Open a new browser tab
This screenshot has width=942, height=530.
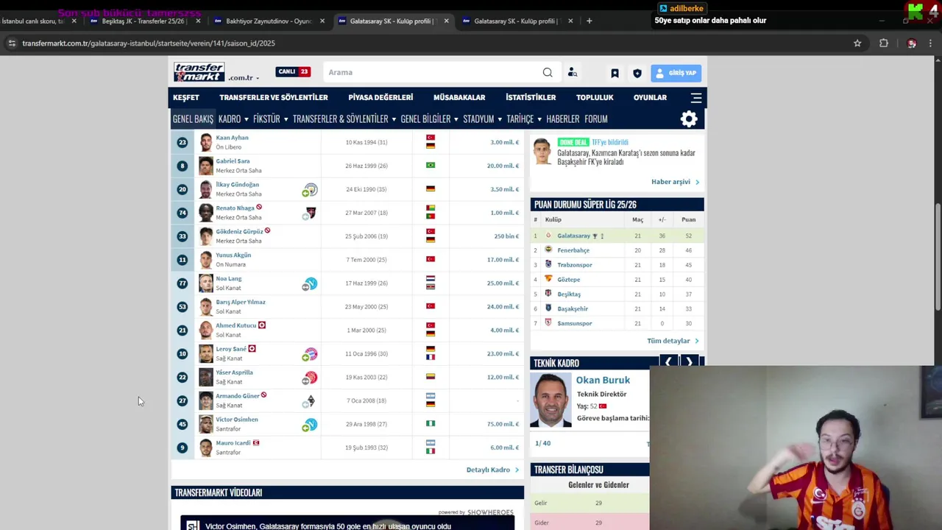[589, 21]
